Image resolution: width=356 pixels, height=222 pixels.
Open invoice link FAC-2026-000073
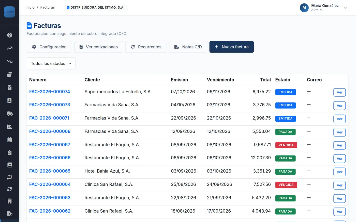(x=50, y=105)
